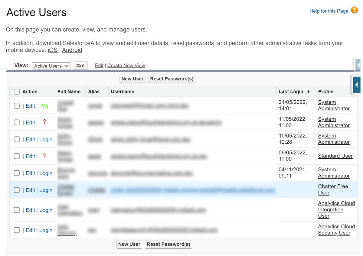Click the Active Users page heading
The image size is (363, 256).
(36, 13)
